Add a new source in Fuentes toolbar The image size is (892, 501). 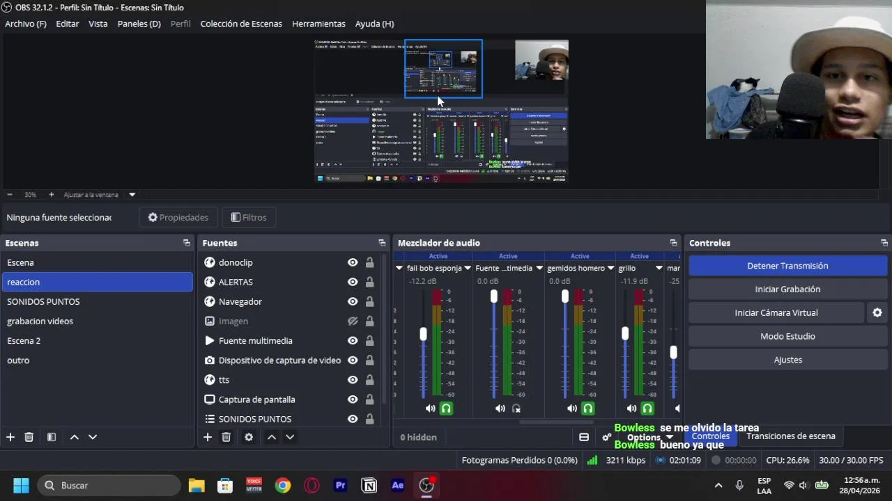208,437
